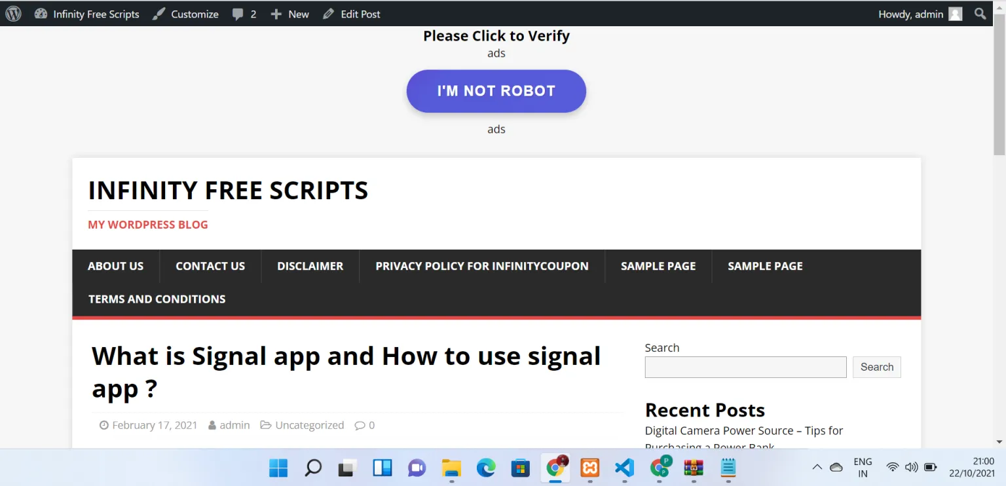Open Howdy, admin account menu
This screenshot has width=1006, height=486.
(x=920, y=14)
